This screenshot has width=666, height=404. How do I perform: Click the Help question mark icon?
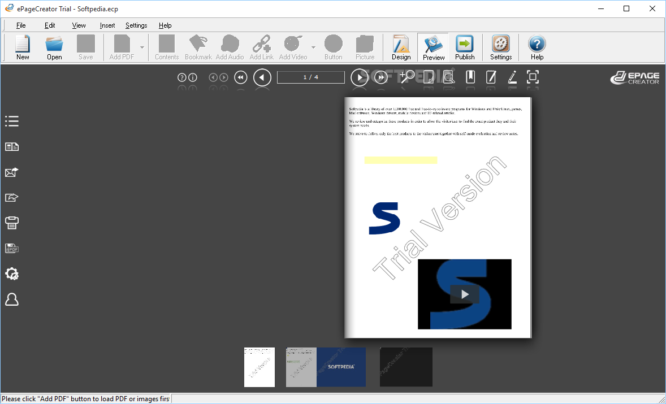point(537,47)
